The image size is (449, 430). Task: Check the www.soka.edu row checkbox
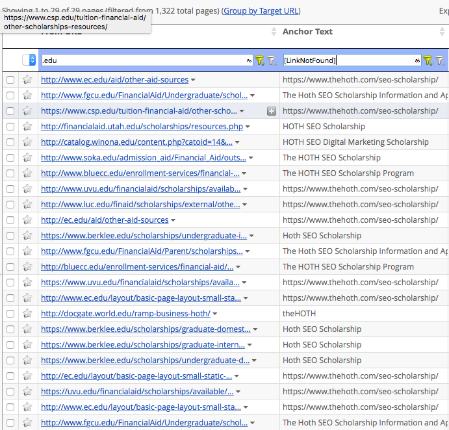click(10, 158)
